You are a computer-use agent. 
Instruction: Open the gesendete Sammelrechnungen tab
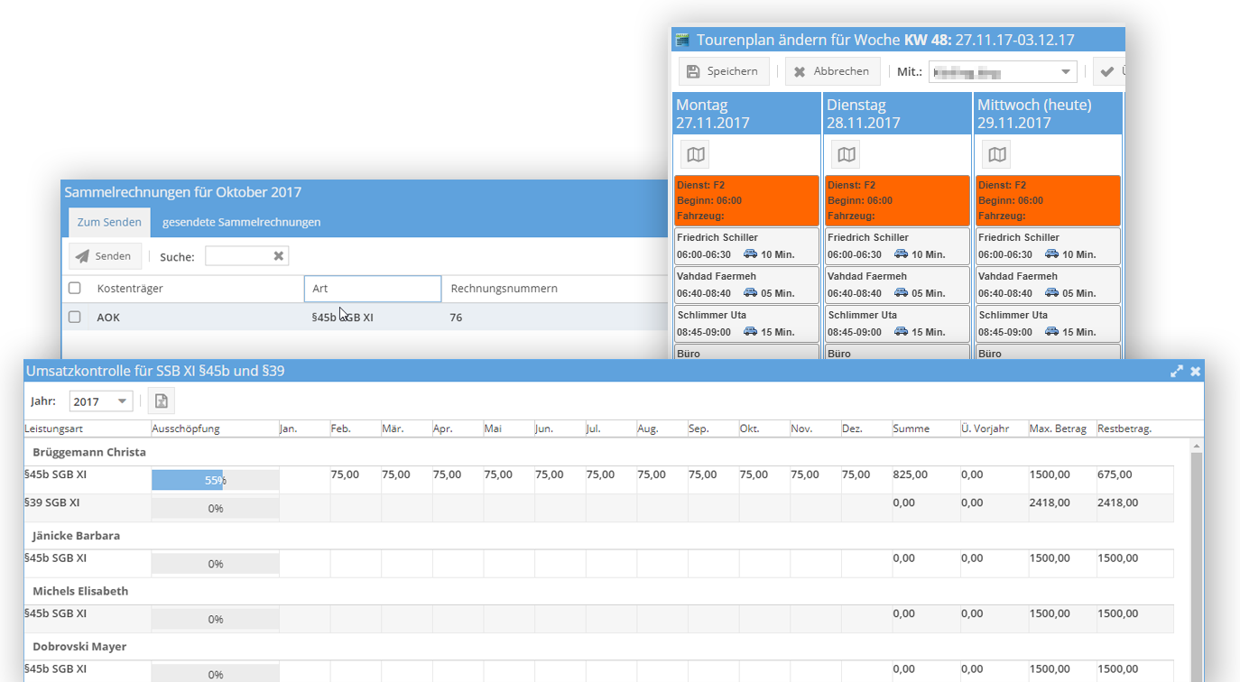(241, 222)
